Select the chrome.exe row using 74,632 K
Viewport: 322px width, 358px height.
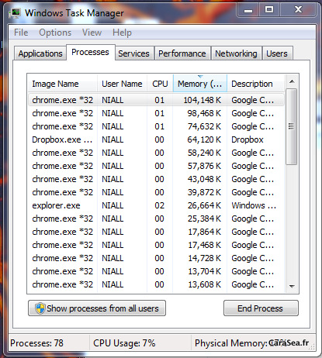point(156,126)
